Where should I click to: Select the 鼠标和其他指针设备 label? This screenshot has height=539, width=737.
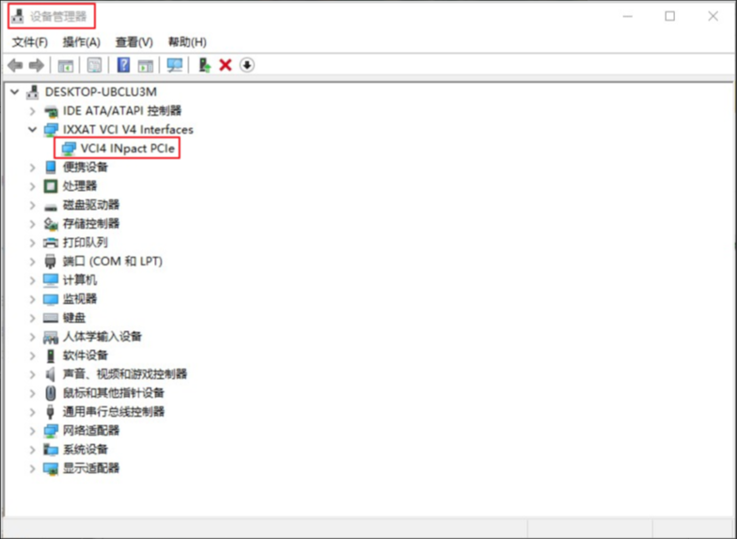pos(114,393)
